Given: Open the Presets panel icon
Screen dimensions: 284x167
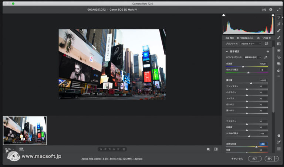Looking at the screenshot, I should pos(279,70).
